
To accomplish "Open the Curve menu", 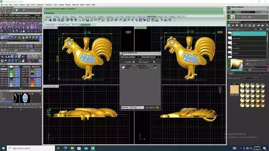I will tap(16, 5).
